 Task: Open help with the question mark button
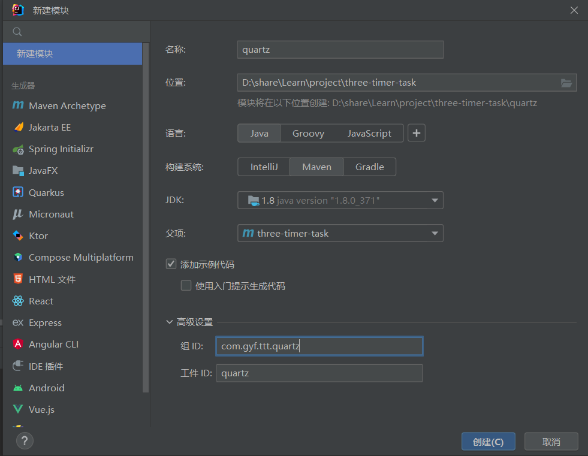pyautogui.click(x=25, y=440)
